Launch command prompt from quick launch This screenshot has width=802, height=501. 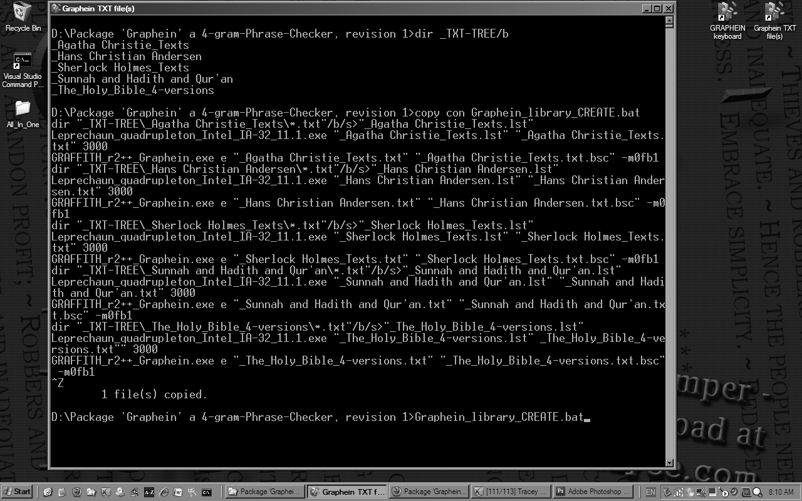[206, 492]
